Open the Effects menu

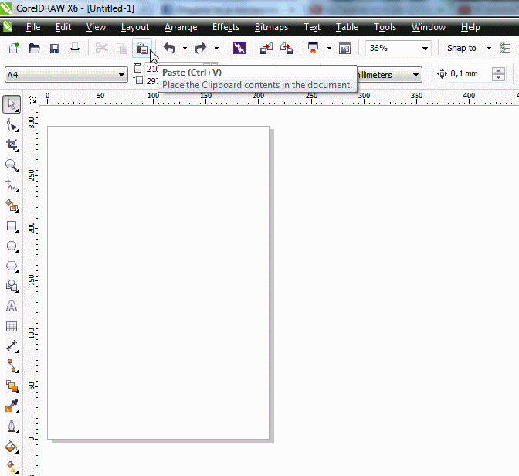pyautogui.click(x=226, y=27)
